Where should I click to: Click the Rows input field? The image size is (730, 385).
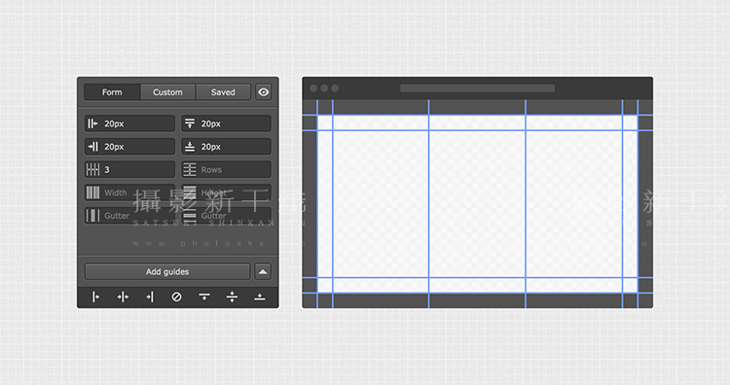coord(226,170)
